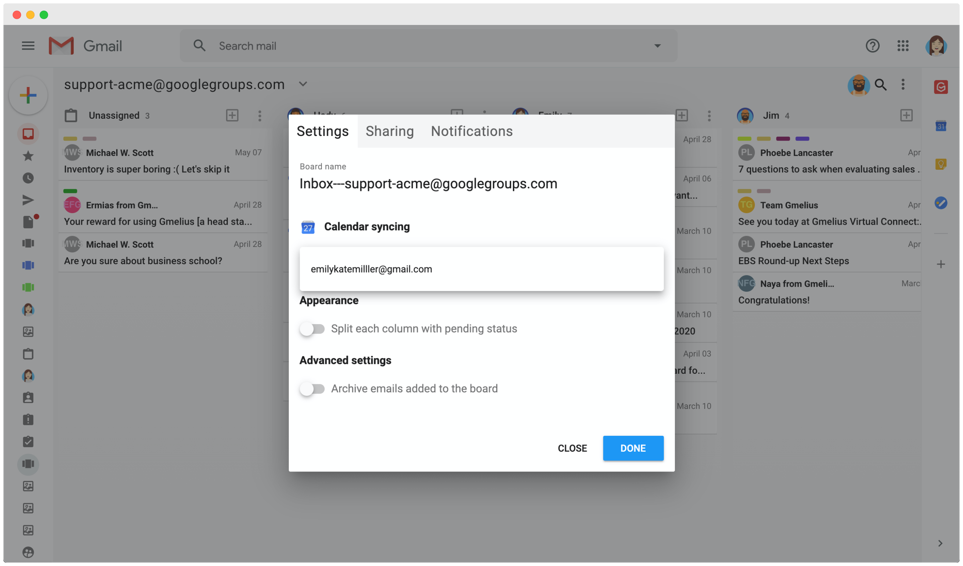Add a card to the Unassigned column

pos(232,115)
